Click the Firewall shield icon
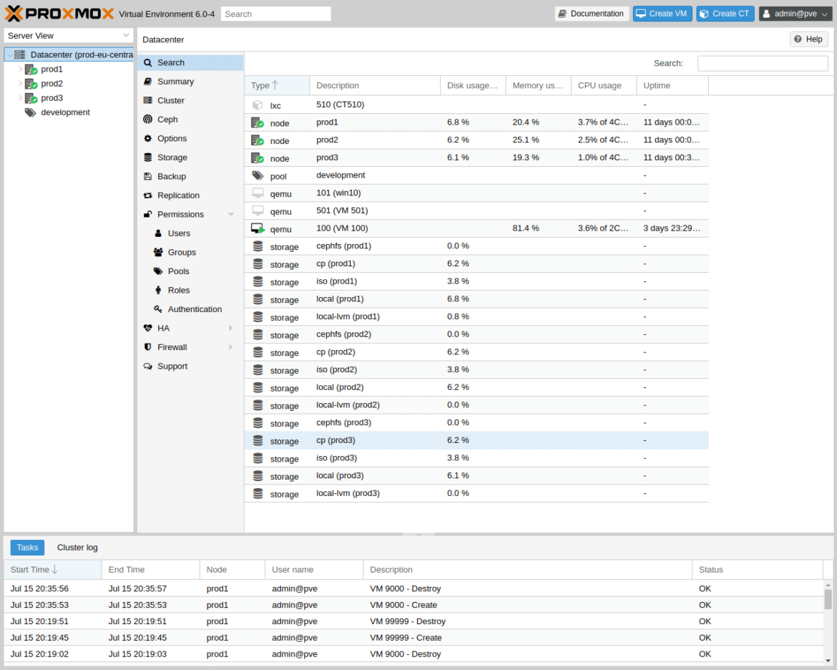This screenshot has width=837, height=670. tap(148, 346)
